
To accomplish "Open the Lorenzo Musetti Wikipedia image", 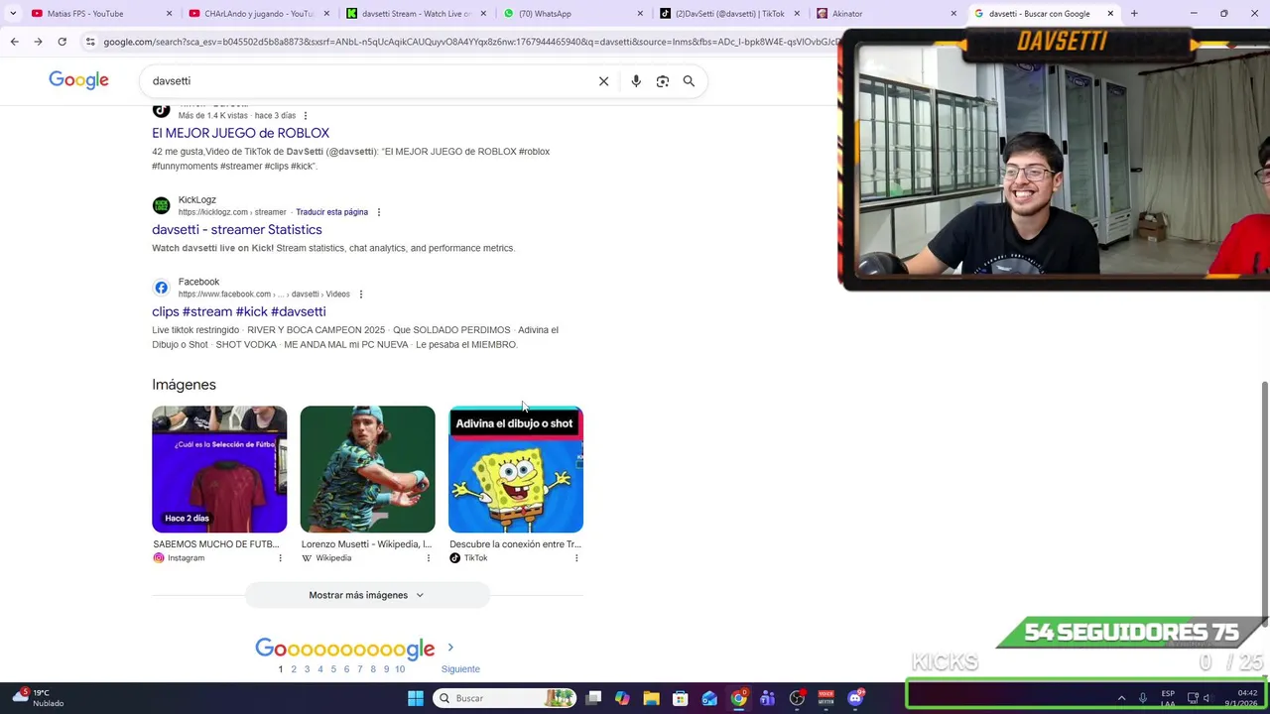I will click(367, 469).
